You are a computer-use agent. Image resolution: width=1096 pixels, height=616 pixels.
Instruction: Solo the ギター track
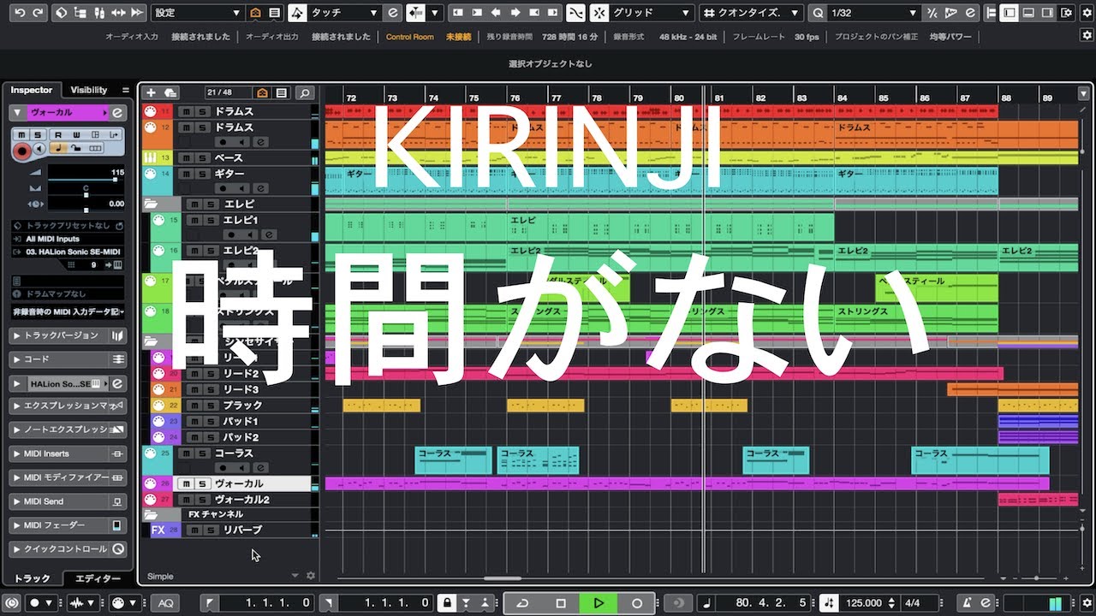pos(202,174)
